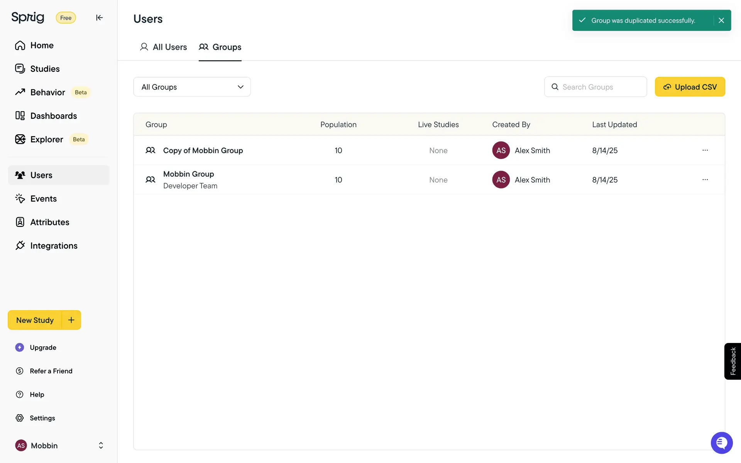Open the Events section
The image size is (741, 463).
point(43,199)
